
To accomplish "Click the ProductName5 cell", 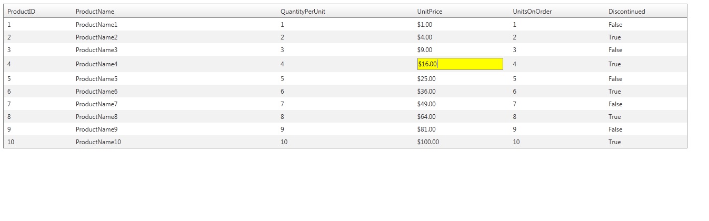I will coord(97,79).
